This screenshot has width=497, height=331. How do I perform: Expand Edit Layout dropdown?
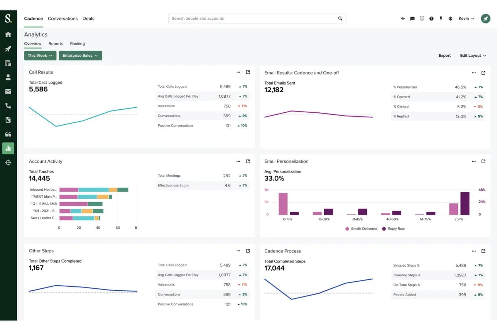(x=473, y=56)
